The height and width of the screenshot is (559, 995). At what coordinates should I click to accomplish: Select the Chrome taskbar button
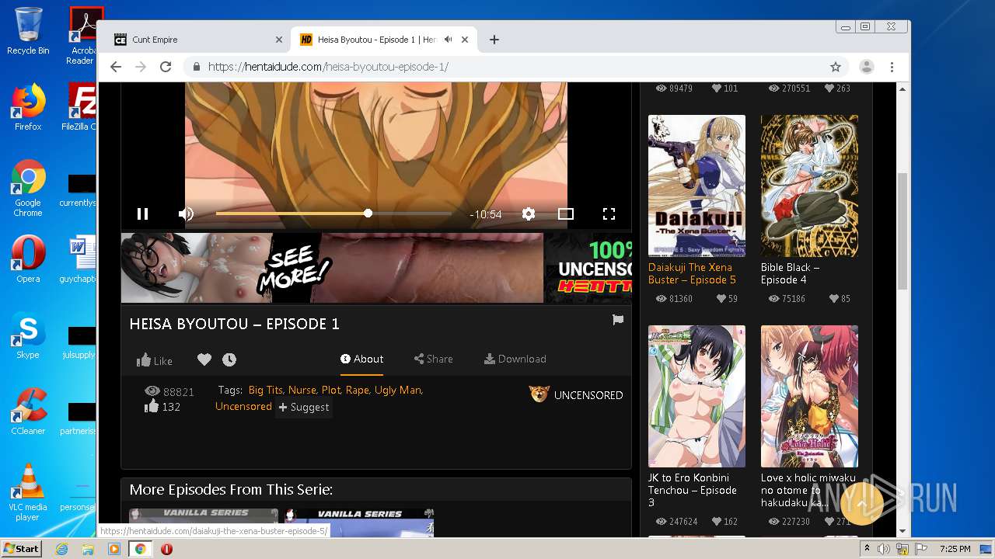point(140,549)
